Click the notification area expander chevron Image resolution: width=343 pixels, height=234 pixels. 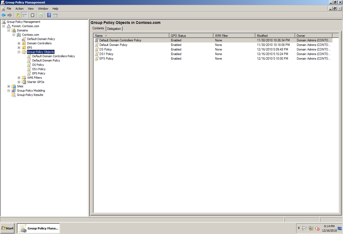[x=299, y=228]
